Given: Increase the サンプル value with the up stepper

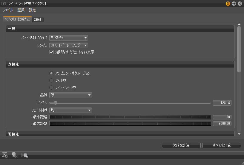Looking at the screenshot, I should [x=229, y=102].
